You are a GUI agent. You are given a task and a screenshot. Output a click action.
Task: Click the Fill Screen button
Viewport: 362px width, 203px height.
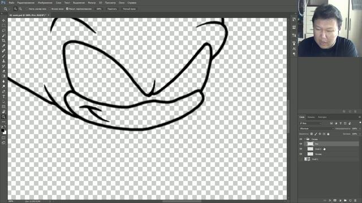(x=129, y=9)
